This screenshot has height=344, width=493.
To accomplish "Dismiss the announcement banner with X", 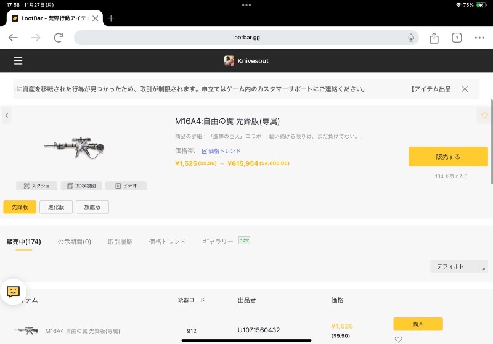I will tap(465, 89).
